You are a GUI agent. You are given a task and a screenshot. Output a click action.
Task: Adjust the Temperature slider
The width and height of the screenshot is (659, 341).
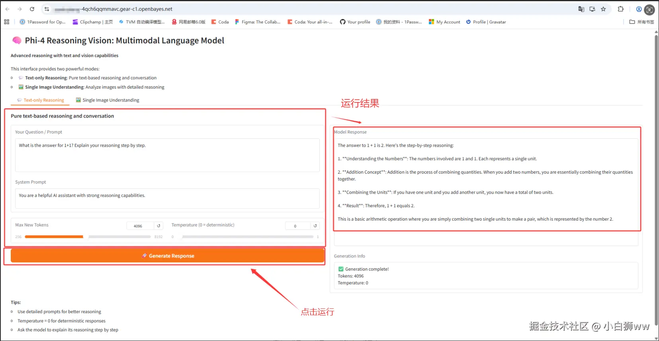click(x=247, y=237)
